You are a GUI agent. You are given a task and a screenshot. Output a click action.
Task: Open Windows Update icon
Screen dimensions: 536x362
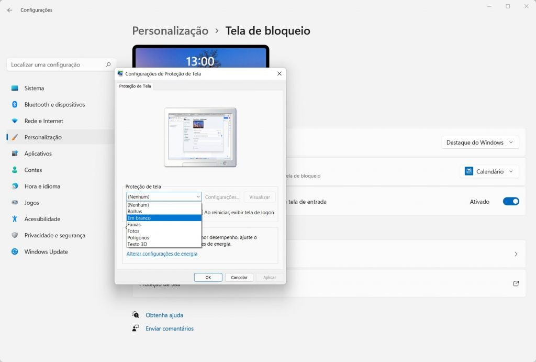click(x=15, y=252)
